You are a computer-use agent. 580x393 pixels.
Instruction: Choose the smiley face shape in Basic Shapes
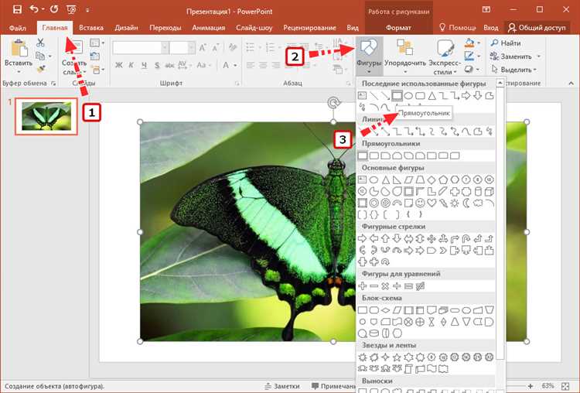click(420, 203)
